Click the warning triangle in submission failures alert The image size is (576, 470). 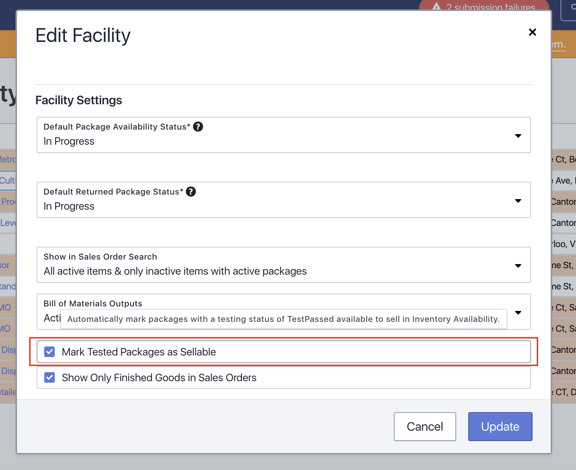pos(437,6)
